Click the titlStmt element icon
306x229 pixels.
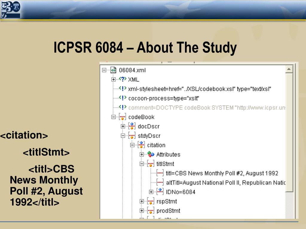151,164
